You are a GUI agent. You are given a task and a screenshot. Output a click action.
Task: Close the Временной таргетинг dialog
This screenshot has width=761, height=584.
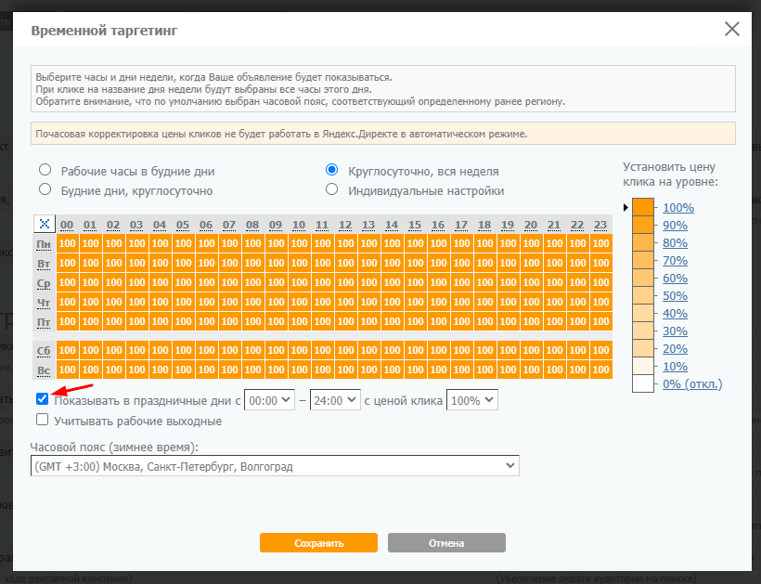[x=732, y=29]
